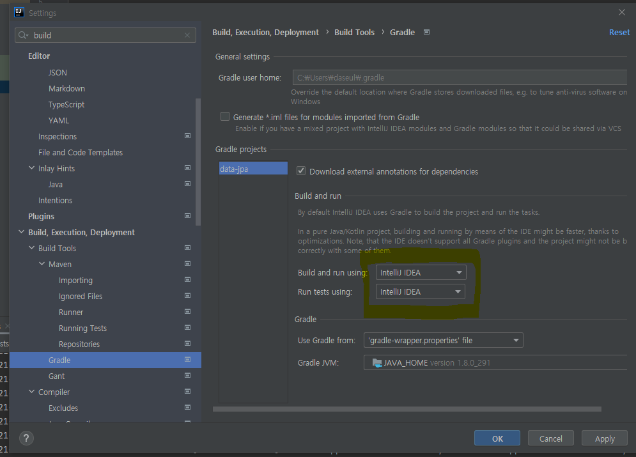Screen dimensions: 636x457
Task: Click the IntelliJ IDEA logo in title bar
Action: [x=19, y=13]
